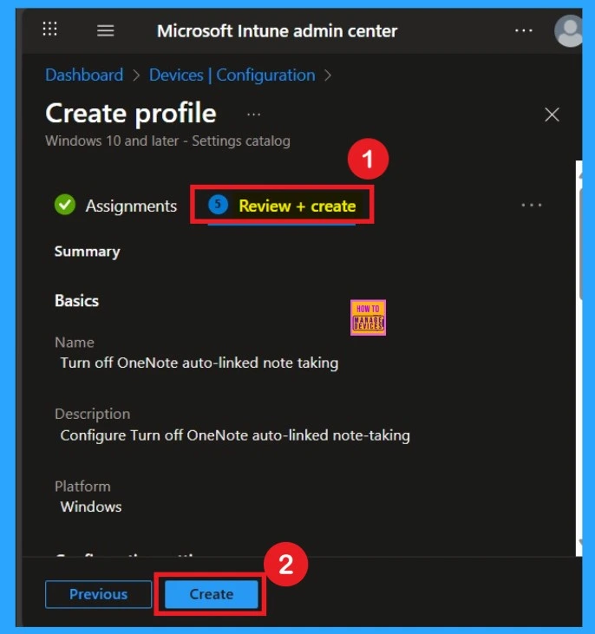Click the user account avatar

tap(568, 31)
